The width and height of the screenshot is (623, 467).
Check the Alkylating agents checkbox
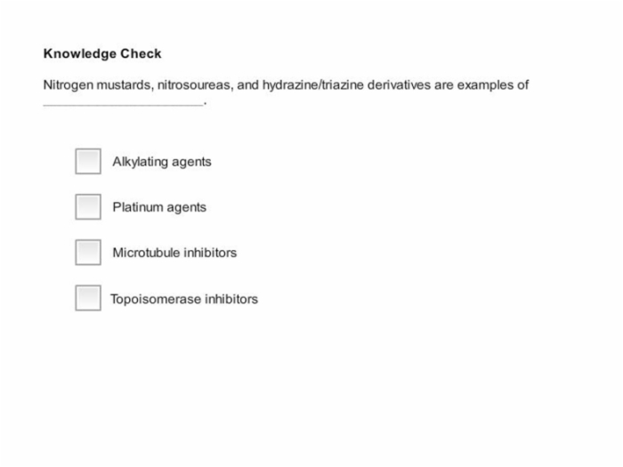tap(88, 161)
